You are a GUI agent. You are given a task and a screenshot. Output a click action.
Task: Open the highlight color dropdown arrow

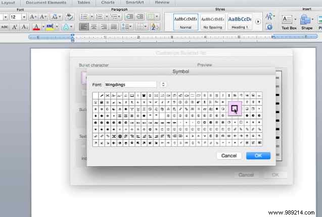point(57,27)
